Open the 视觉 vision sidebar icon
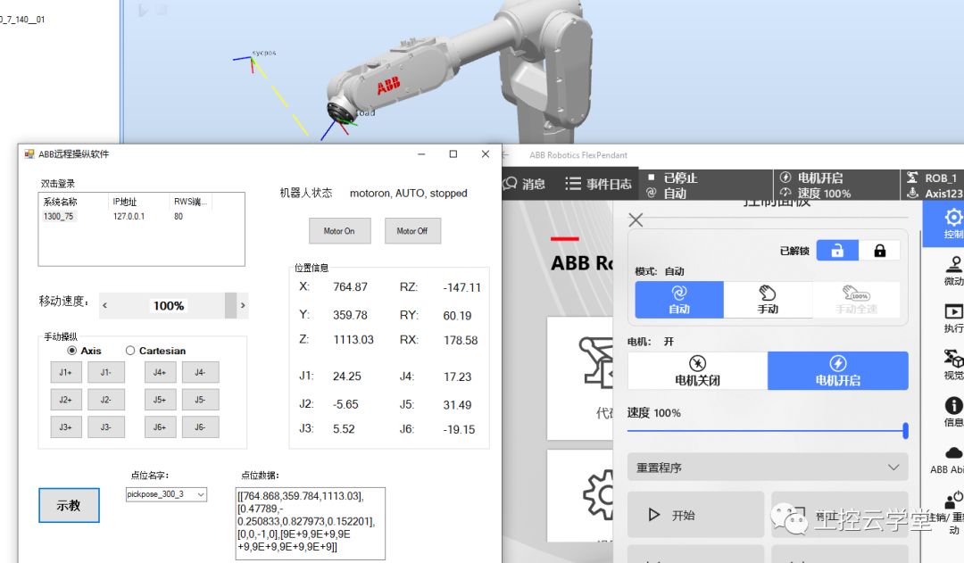Screen dimensions: 964x563 pos(953,364)
